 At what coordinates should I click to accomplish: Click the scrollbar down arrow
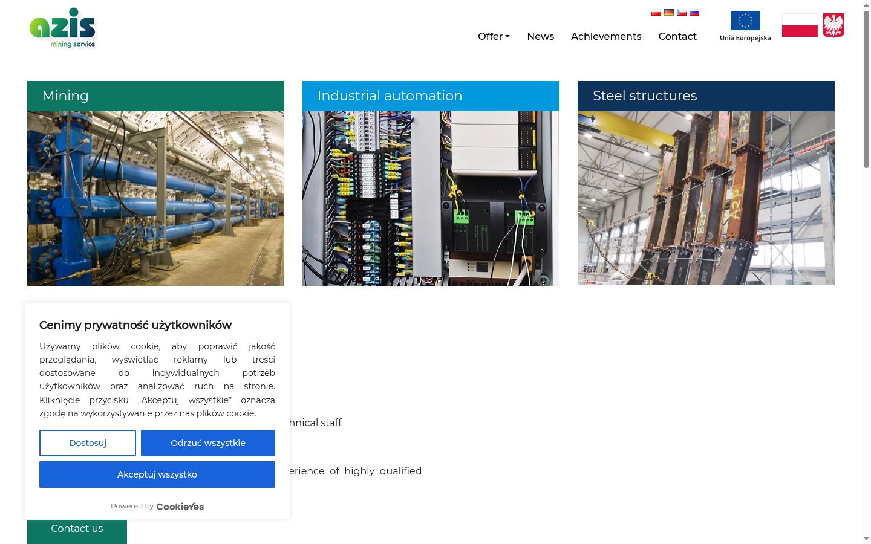pos(866,538)
